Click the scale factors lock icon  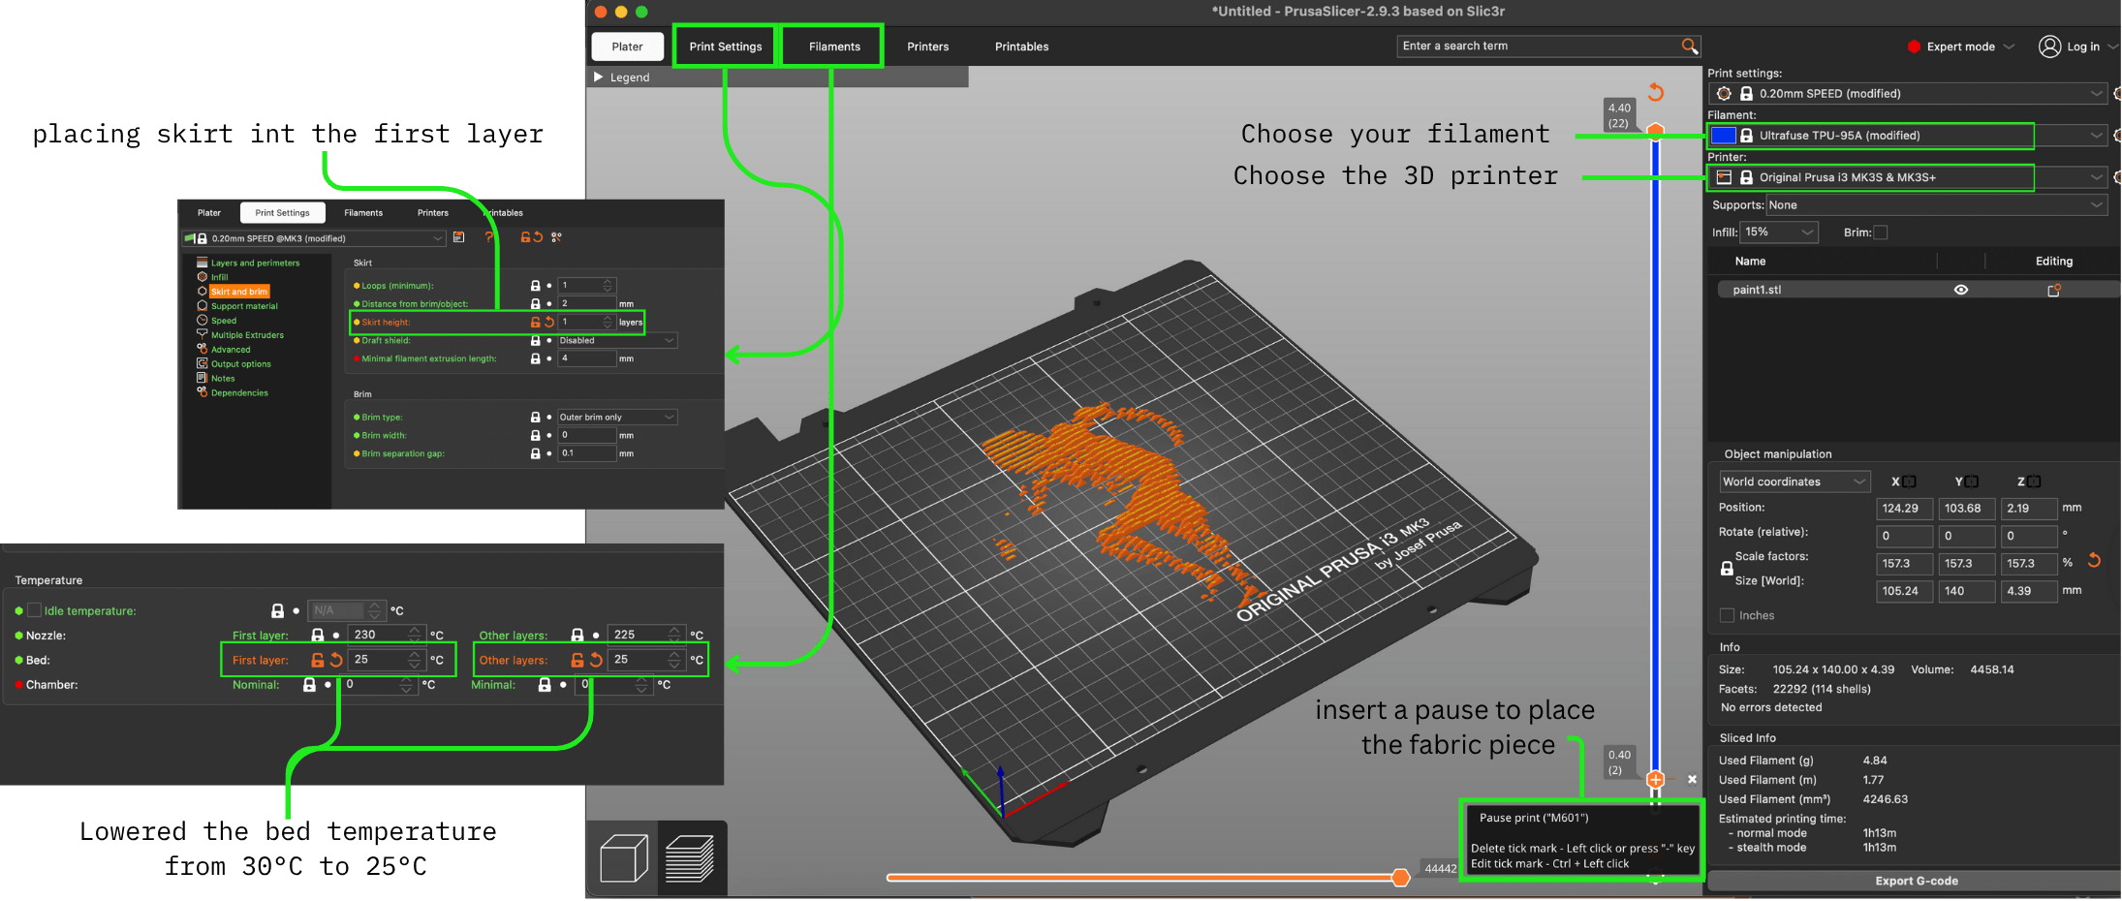1727,569
